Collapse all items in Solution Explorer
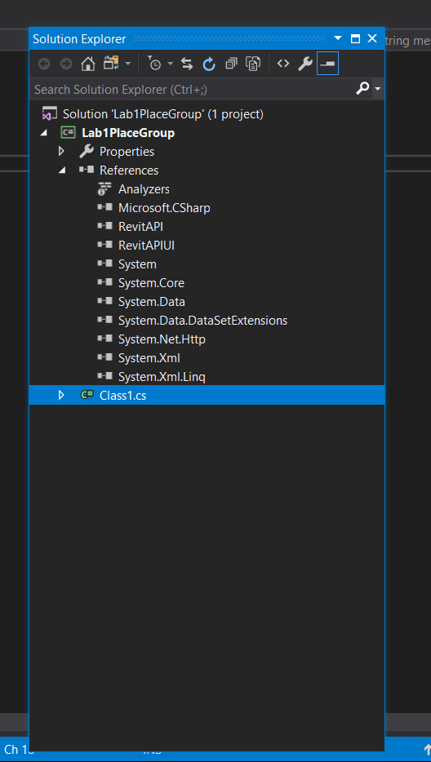The height and width of the screenshot is (762, 431). [x=232, y=64]
